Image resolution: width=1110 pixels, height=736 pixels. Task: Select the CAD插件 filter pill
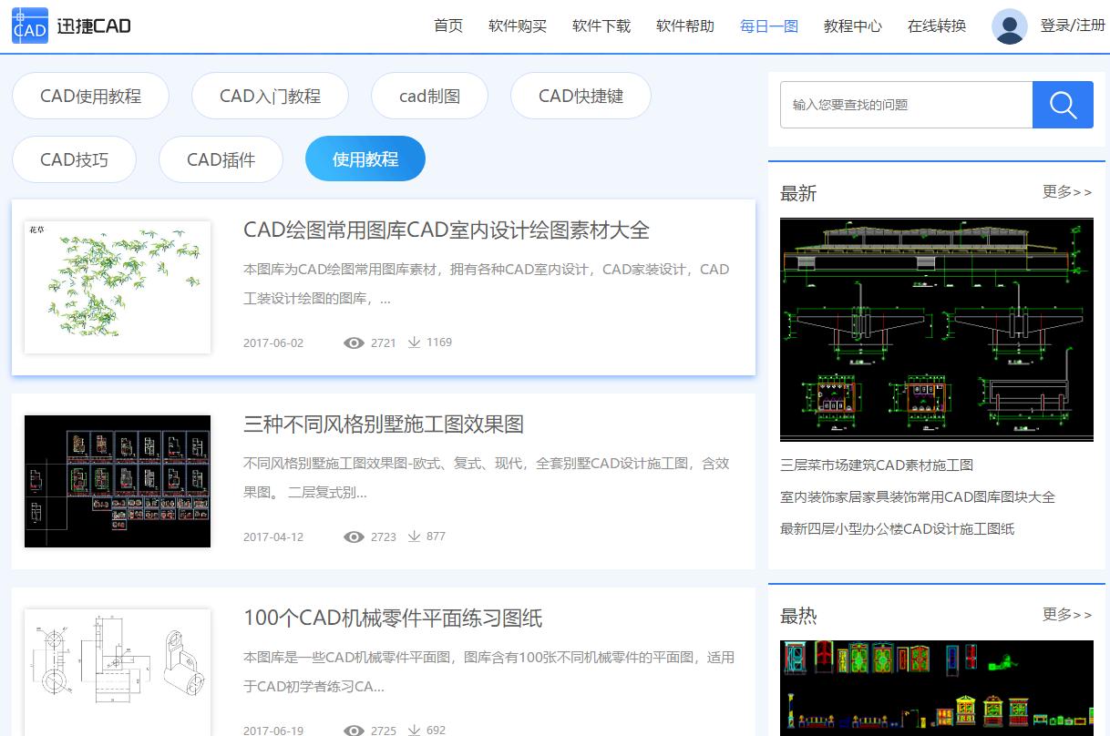point(221,158)
